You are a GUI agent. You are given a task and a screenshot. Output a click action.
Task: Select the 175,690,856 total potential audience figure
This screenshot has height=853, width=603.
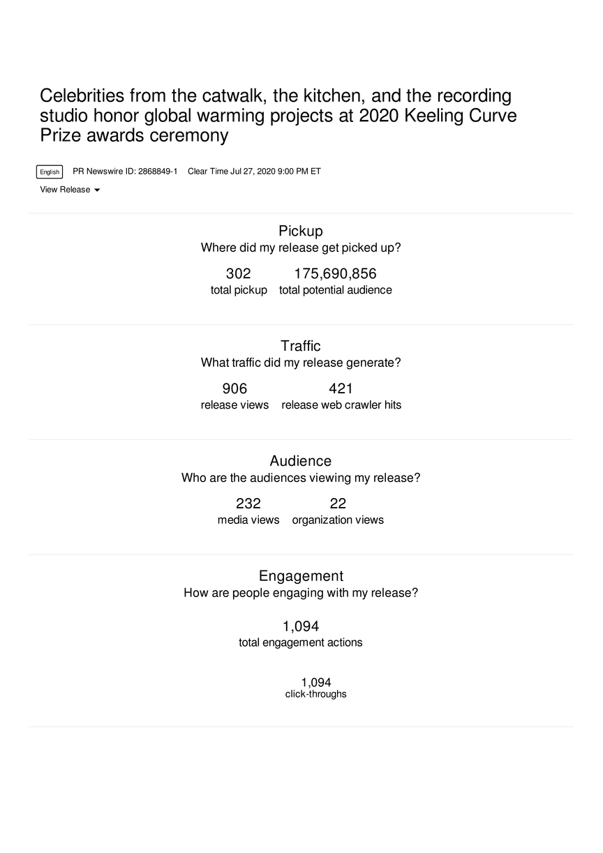[x=335, y=273]
